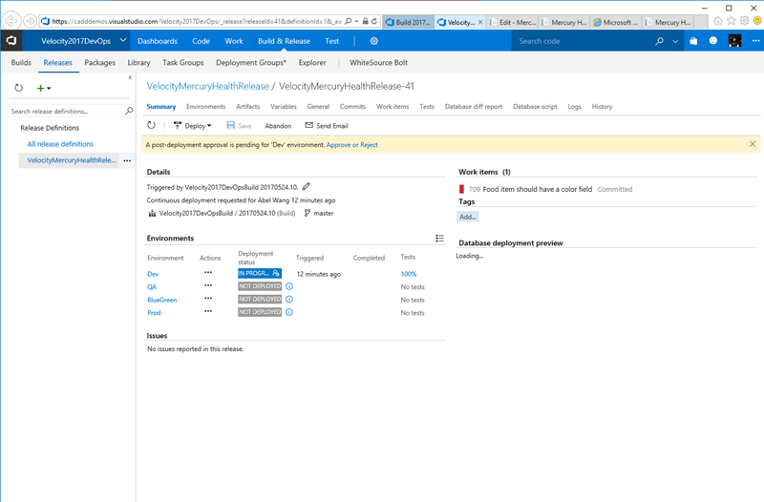
Task: Open work item 709 Food item color field
Action: (537, 189)
